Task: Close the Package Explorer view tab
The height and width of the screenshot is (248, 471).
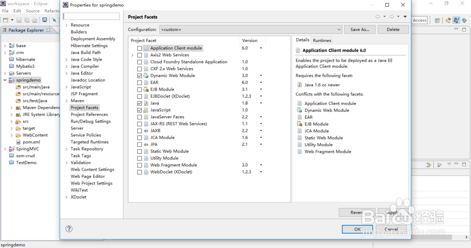Action: (49, 30)
